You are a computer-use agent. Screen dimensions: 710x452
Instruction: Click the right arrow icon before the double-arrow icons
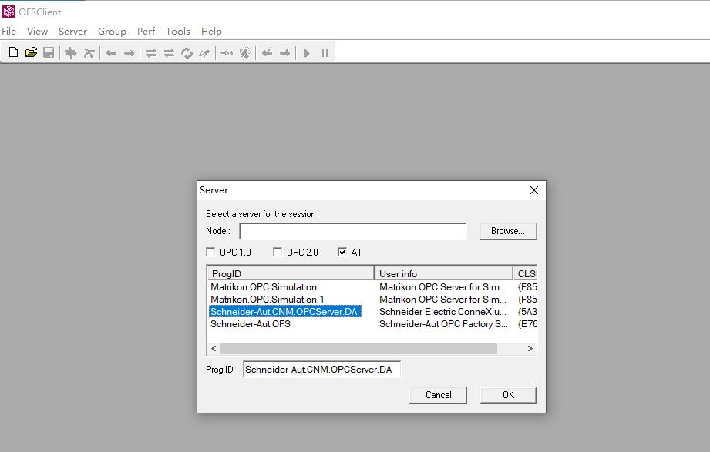pyautogui.click(x=129, y=53)
